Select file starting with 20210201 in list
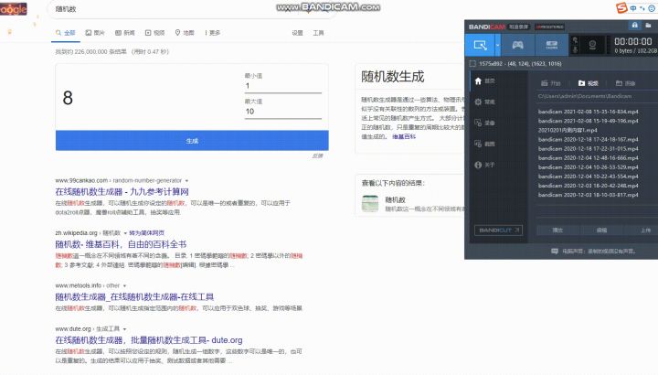Screen dimensions: 658x375 click(568, 130)
